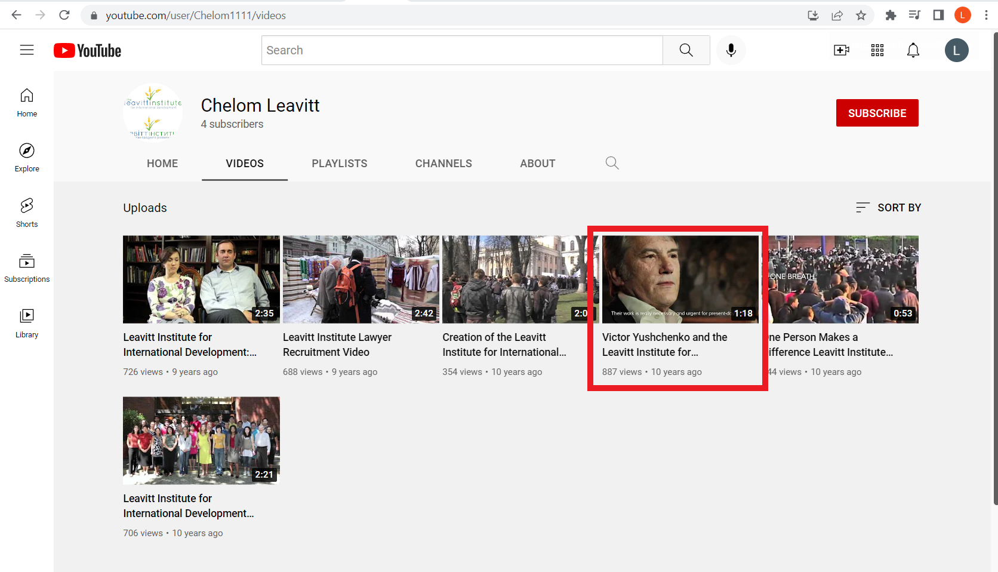Click the page vertical scrollbar

[x=994, y=269]
